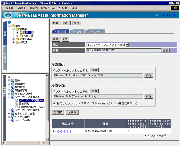Select the 設置場所 vertical tab

[x=5, y=58]
